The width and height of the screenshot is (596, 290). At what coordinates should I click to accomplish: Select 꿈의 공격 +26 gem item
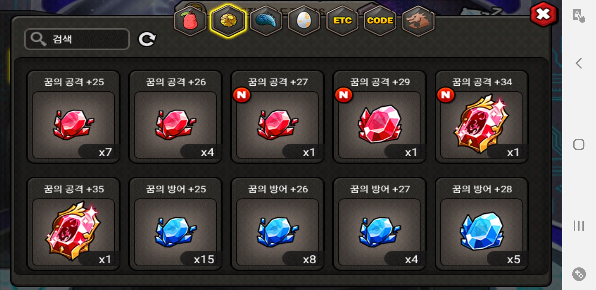pos(176,117)
